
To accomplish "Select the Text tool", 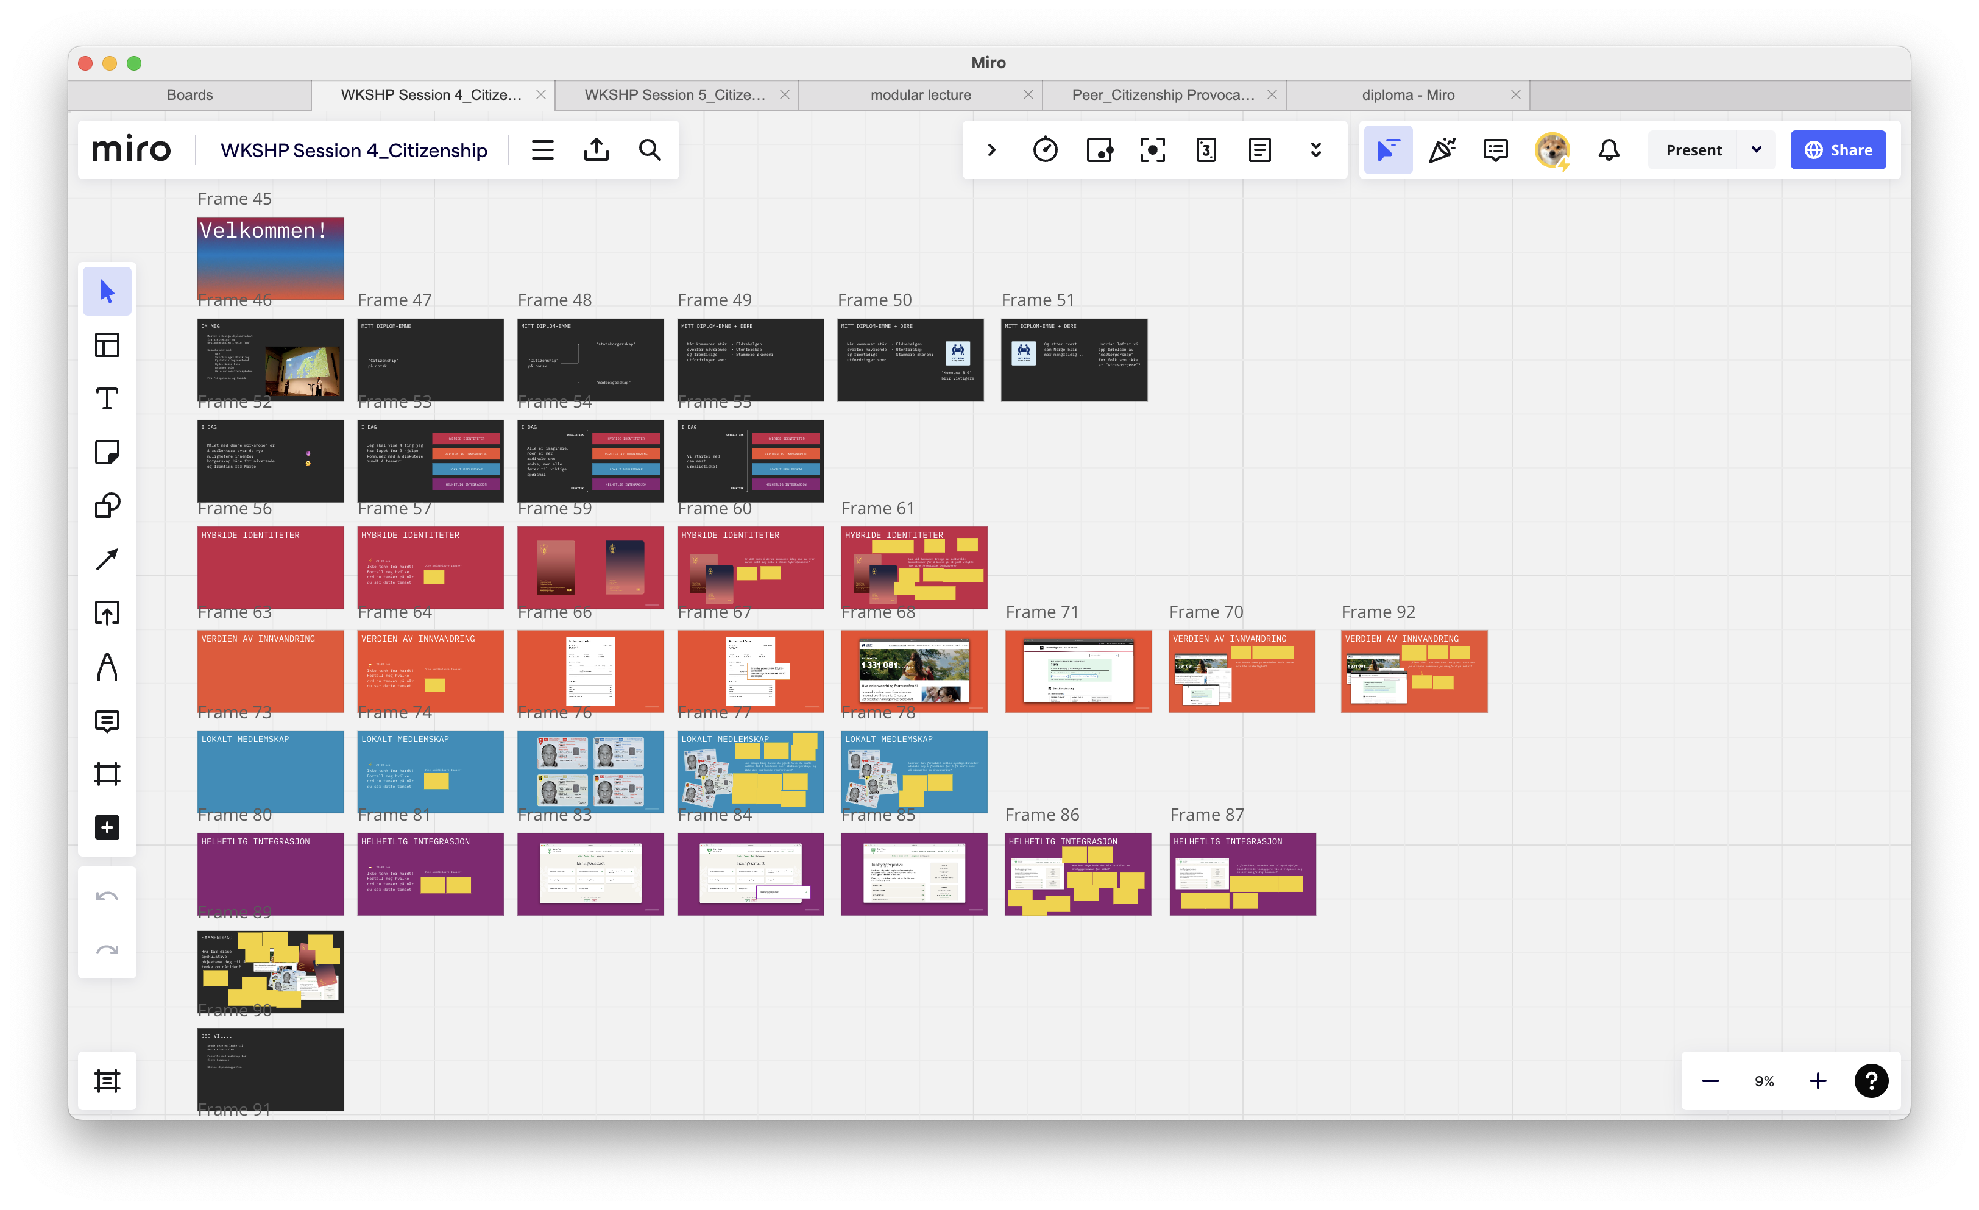I will (x=107, y=398).
